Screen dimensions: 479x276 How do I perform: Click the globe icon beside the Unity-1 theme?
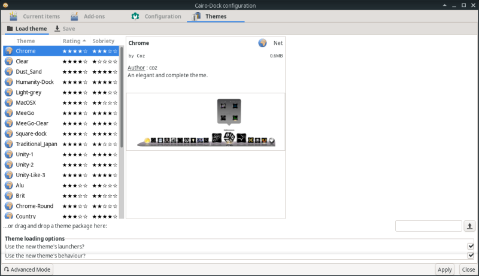coord(9,154)
